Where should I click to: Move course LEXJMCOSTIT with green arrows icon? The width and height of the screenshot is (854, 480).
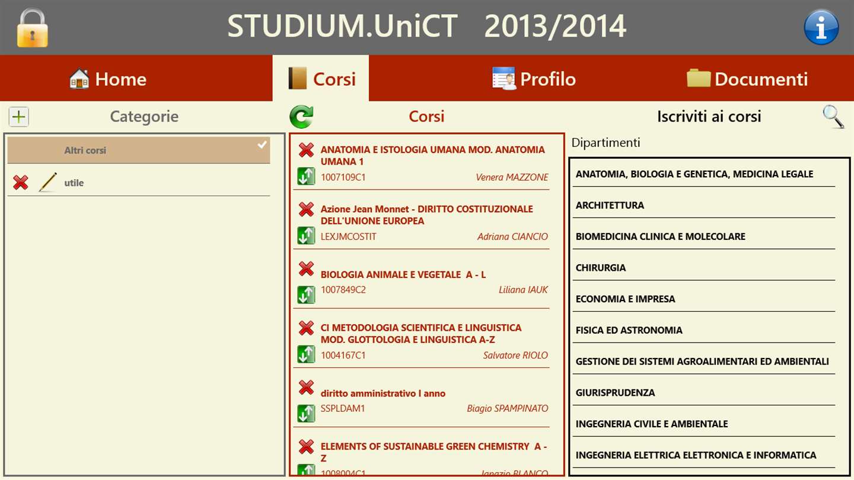tap(306, 236)
